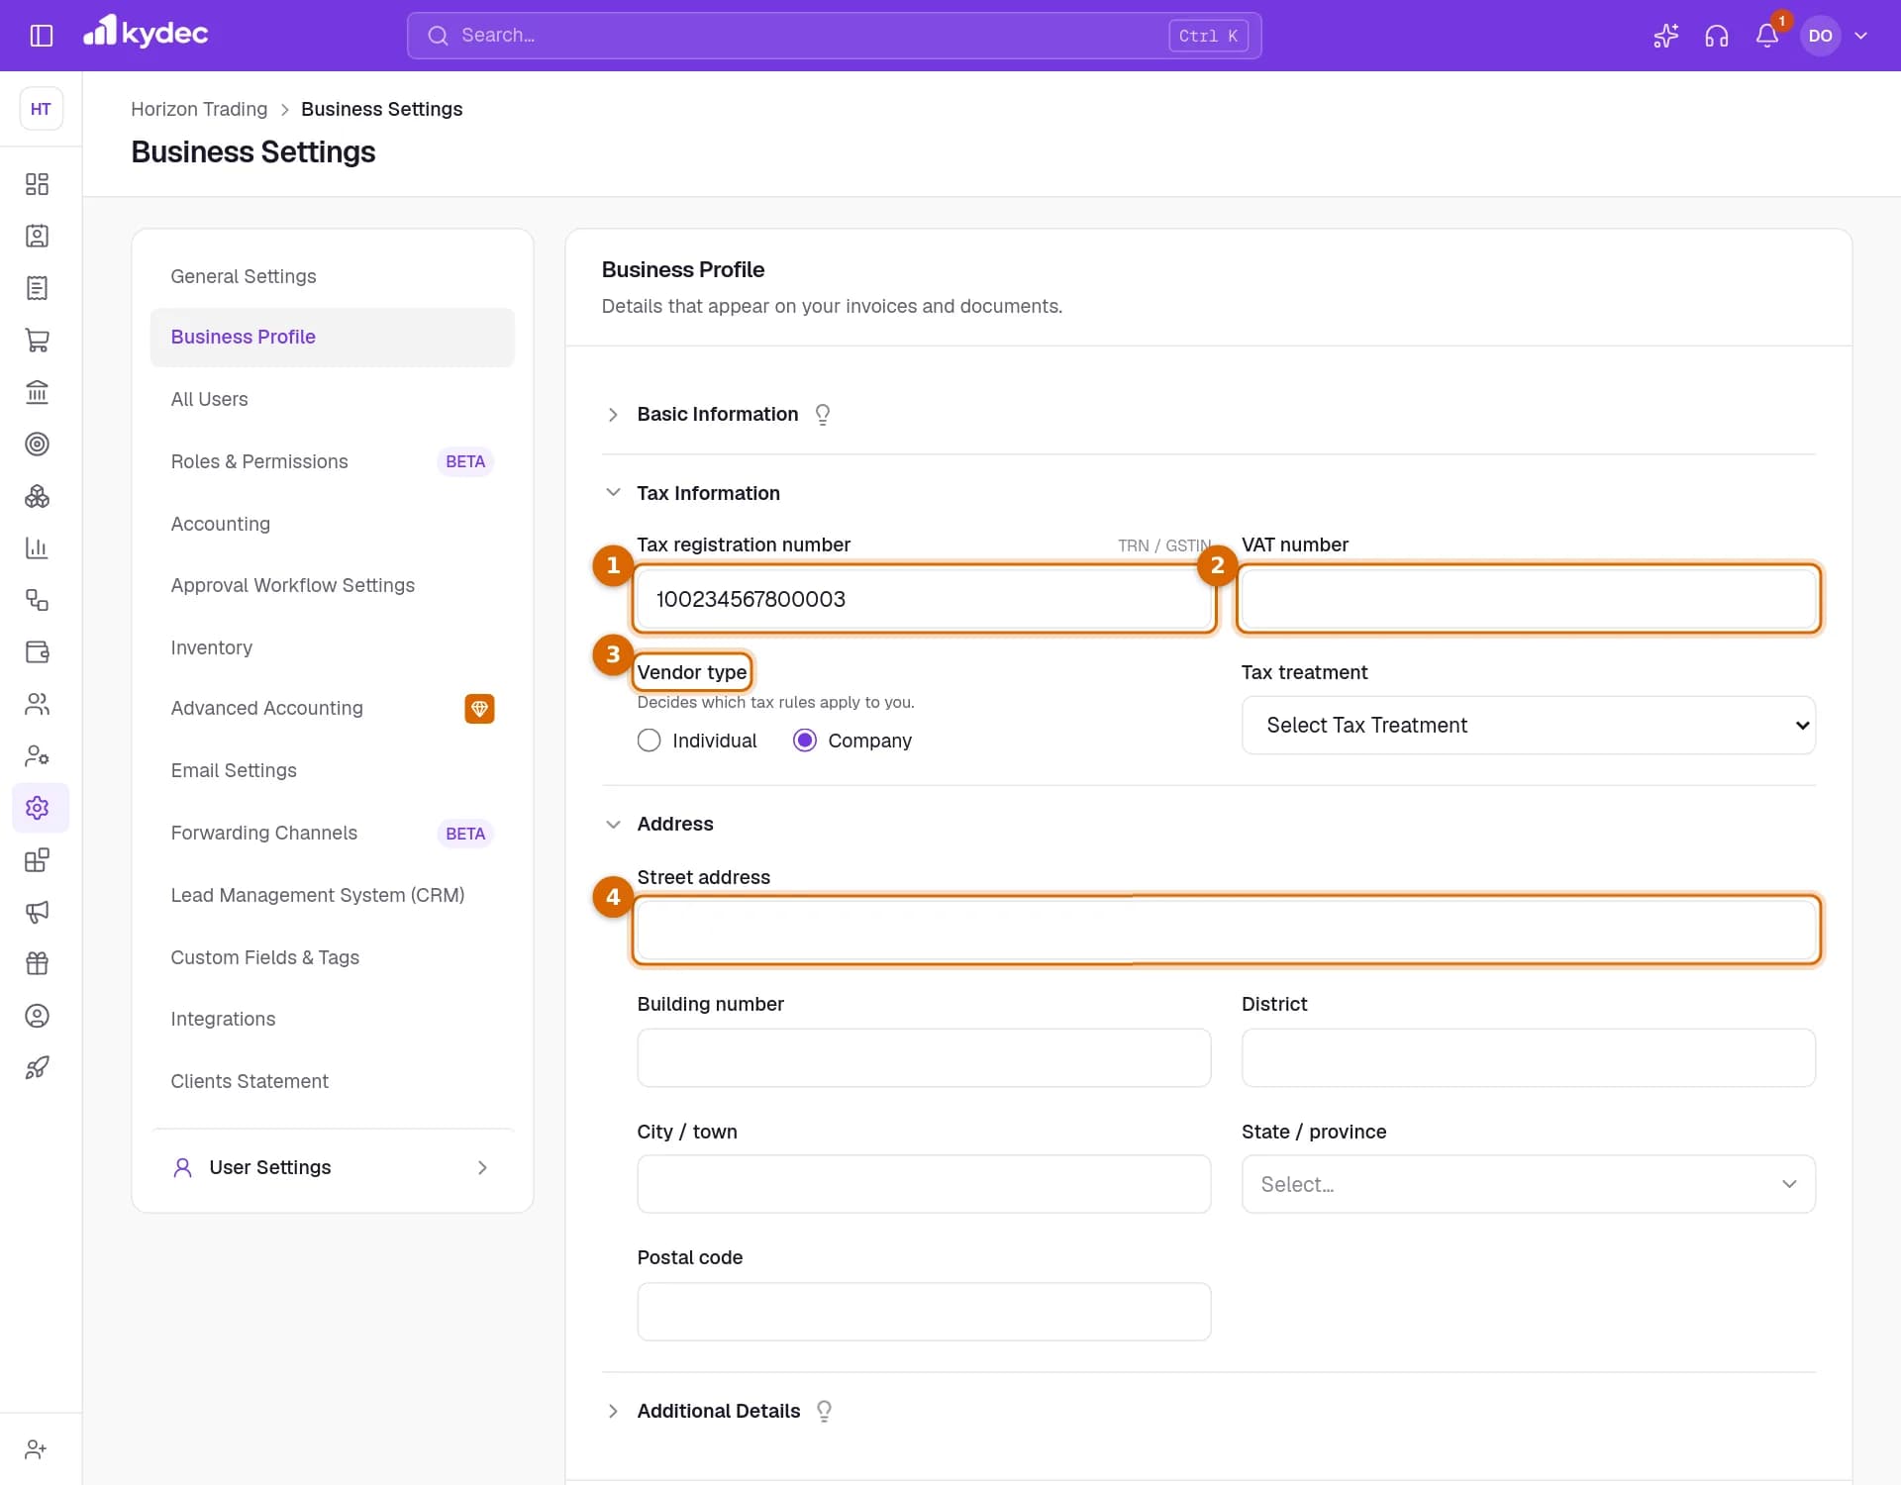Open notifications bell
The width and height of the screenshot is (1901, 1485).
(1766, 36)
